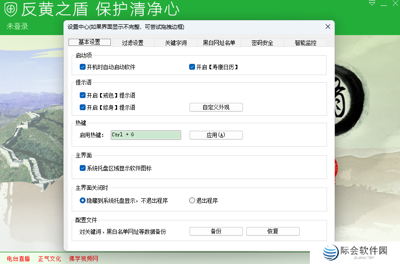Disable 开机时自动启动软件
This screenshot has width=400, height=264.
[x=82, y=67]
